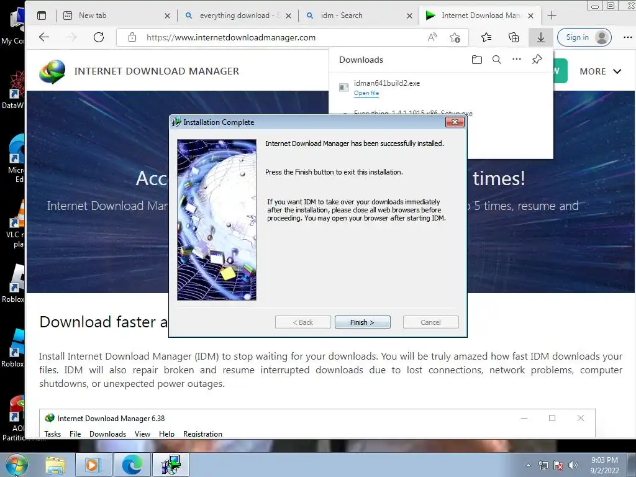
Task: Click the network tray icon
Action: (543, 465)
